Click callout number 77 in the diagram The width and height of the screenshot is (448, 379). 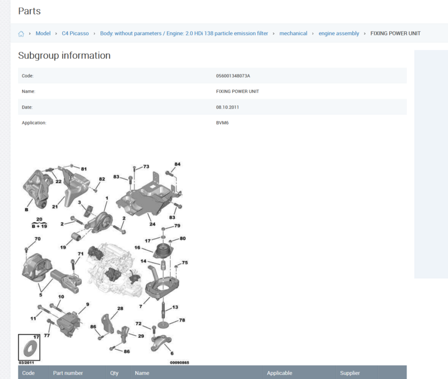click(x=47, y=335)
